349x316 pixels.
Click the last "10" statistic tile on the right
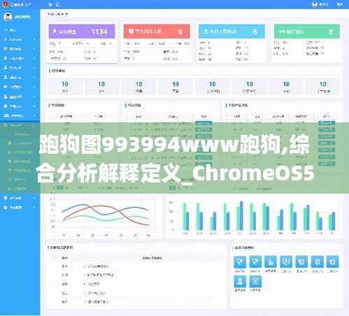pos(323,87)
